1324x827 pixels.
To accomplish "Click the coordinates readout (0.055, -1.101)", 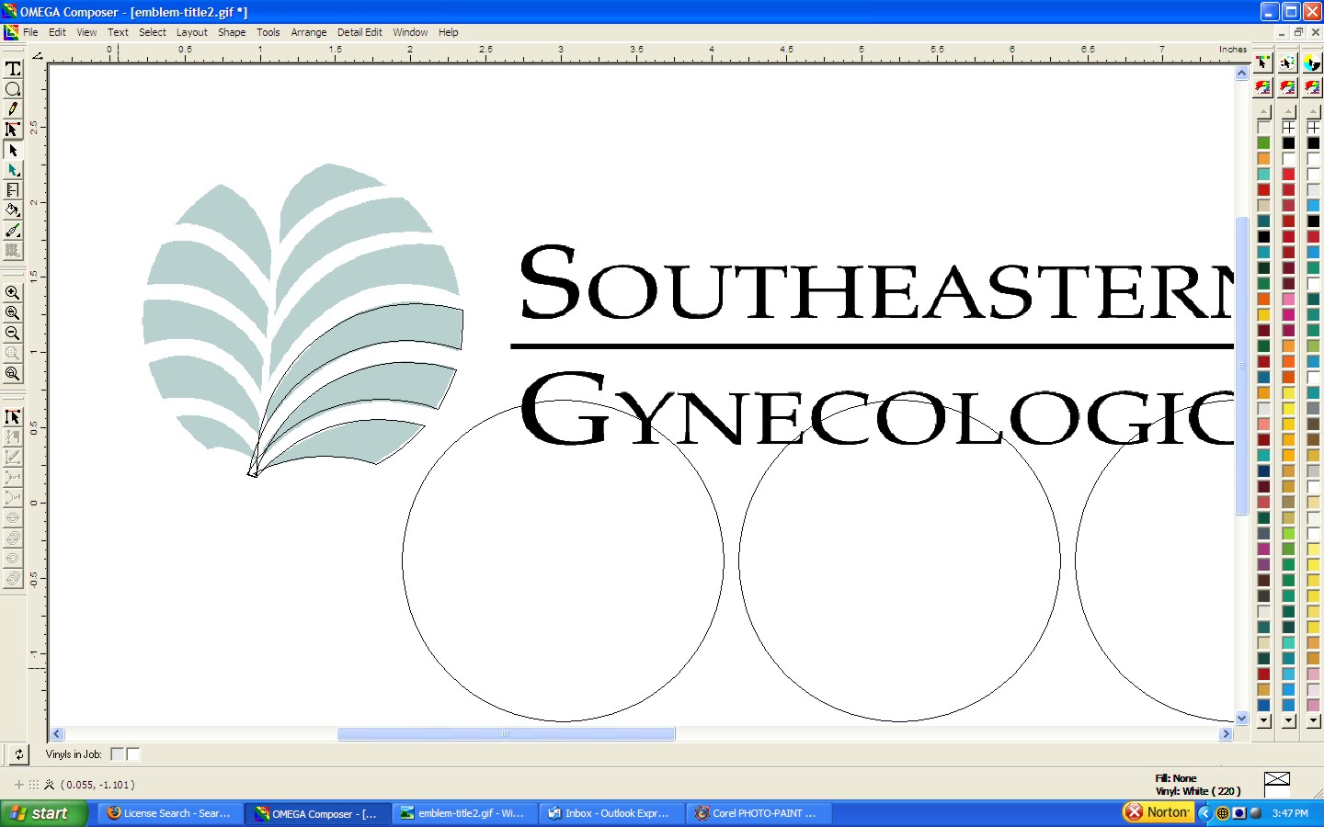I will pyautogui.click(x=97, y=785).
